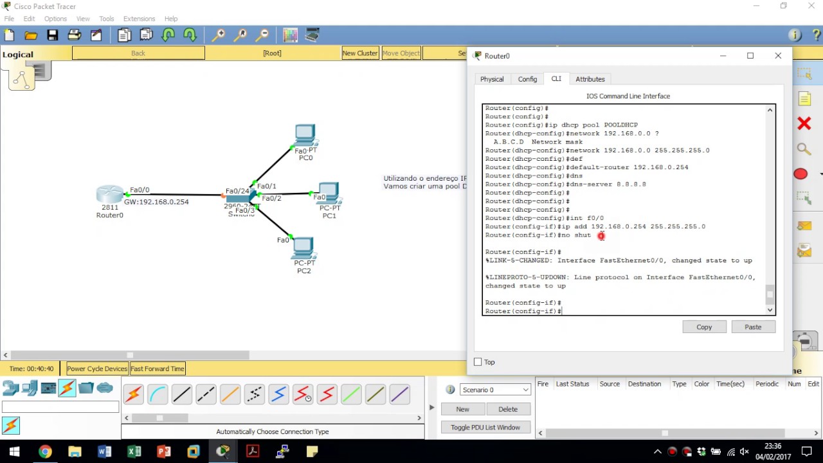This screenshot has height=463, width=823.
Task: Paste using the paste toolbar icon
Action: 147,35
